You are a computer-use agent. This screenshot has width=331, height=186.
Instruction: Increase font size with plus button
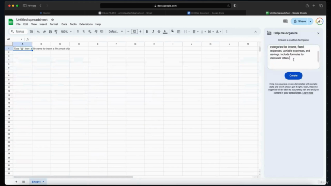click(140, 32)
